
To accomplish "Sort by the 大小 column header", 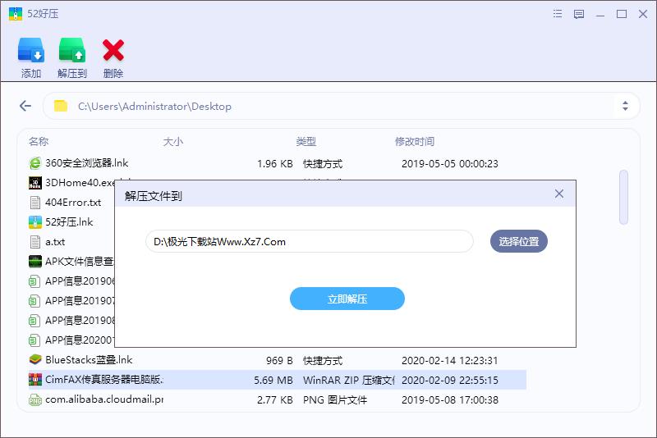I will (173, 141).
